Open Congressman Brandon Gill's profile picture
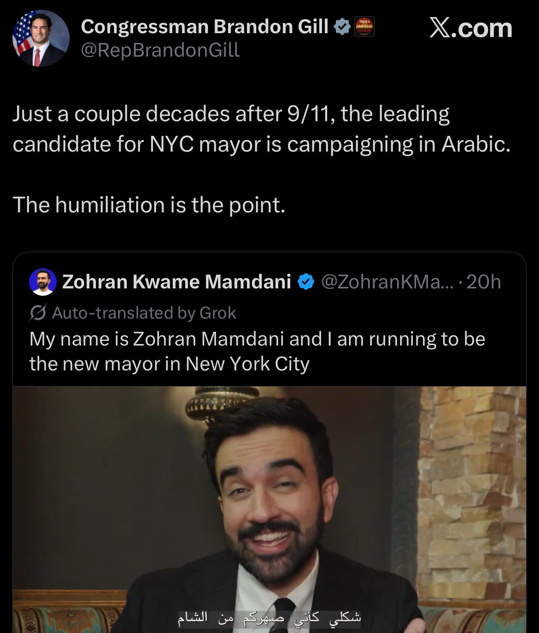The height and width of the screenshot is (633, 539). click(x=41, y=38)
